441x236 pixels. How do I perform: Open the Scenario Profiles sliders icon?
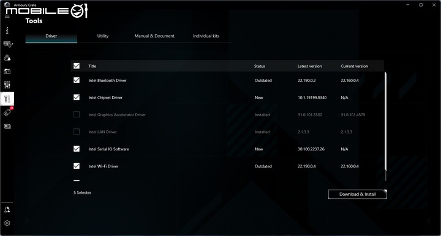[x=7, y=85]
